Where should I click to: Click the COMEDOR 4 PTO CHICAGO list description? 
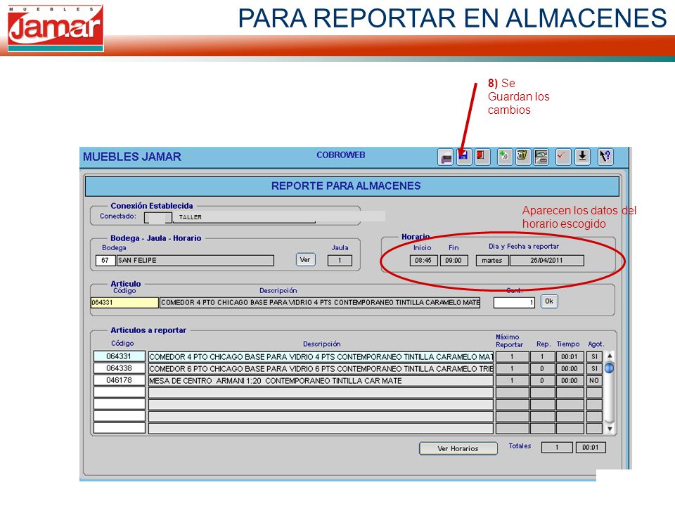[321, 357]
